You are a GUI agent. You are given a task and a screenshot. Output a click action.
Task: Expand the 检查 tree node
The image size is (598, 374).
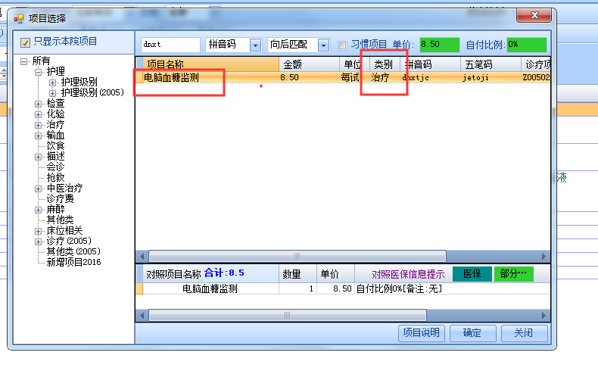point(38,104)
